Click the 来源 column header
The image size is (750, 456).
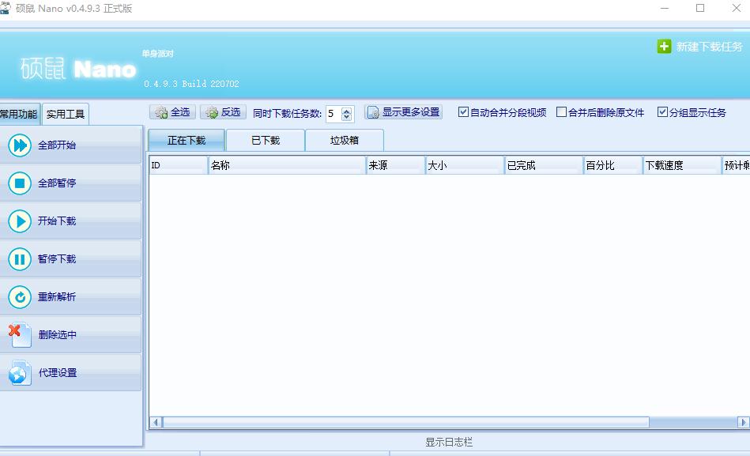[x=396, y=165]
